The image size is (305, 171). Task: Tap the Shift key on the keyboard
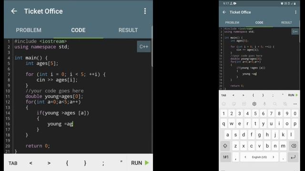pos(225,146)
